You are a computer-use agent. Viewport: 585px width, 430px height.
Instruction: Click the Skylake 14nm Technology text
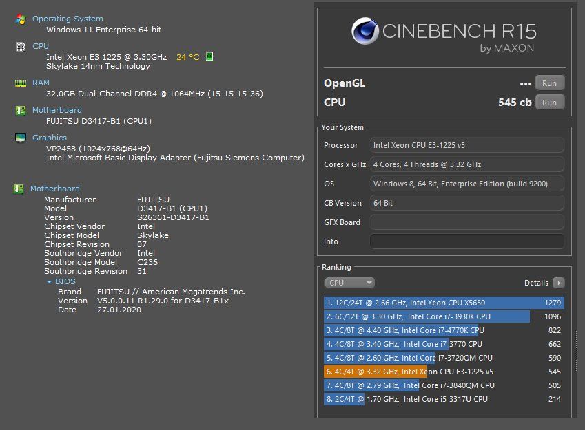(98, 66)
